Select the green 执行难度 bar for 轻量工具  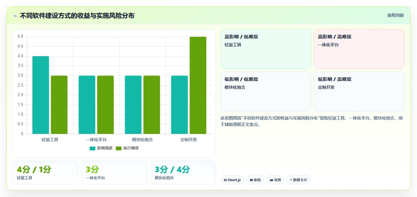(x=59, y=105)
